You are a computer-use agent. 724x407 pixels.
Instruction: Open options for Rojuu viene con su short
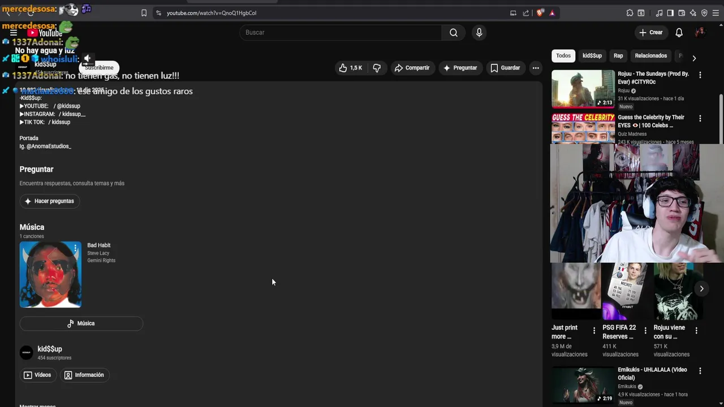click(x=696, y=330)
